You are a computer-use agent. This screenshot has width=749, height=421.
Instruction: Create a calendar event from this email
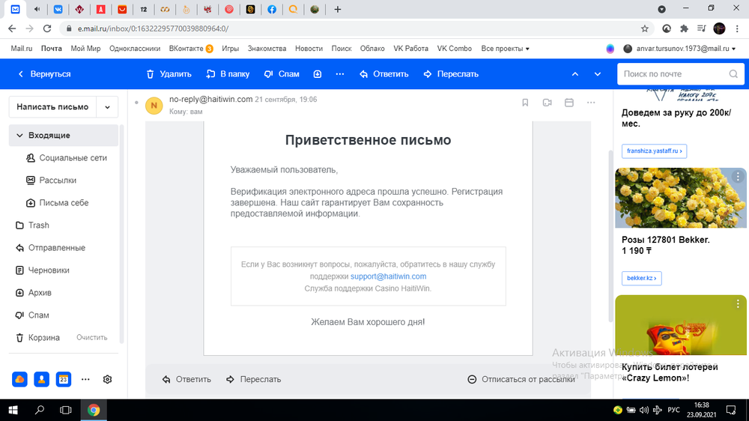coord(568,103)
